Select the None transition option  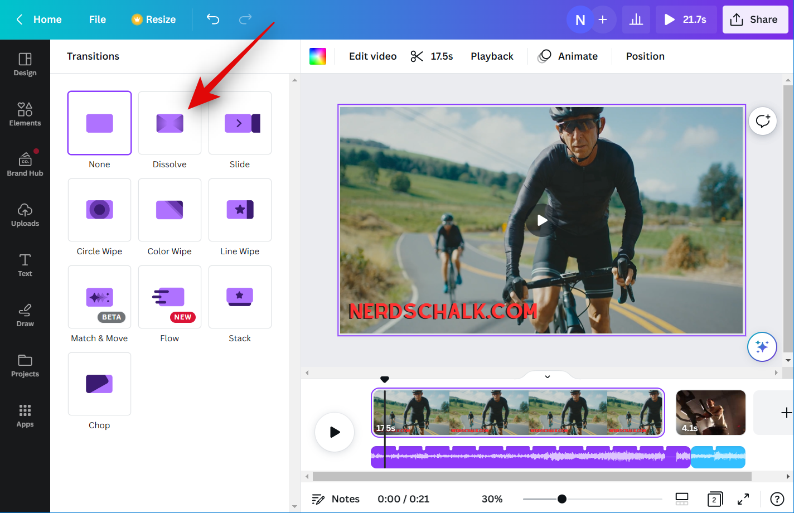(x=99, y=123)
